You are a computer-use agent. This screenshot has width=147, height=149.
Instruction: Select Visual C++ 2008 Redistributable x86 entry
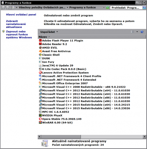point(82,87)
